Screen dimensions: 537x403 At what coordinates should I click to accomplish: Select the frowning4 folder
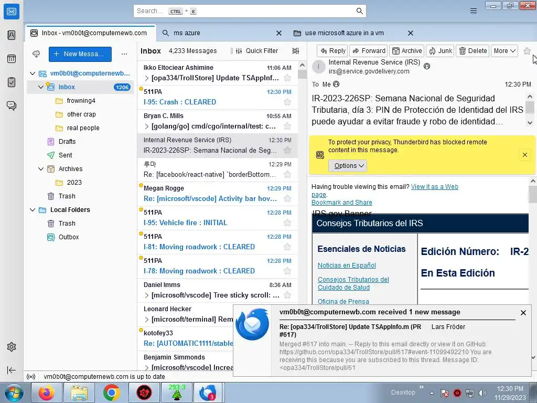[81, 100]
